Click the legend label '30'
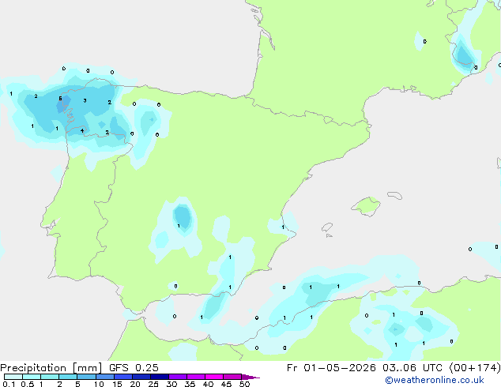 (x=171, y=384)
